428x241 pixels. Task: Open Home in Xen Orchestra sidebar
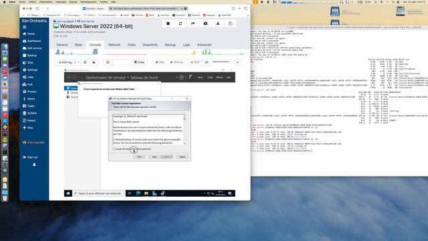pyautogui.click(x=29, y=33)
